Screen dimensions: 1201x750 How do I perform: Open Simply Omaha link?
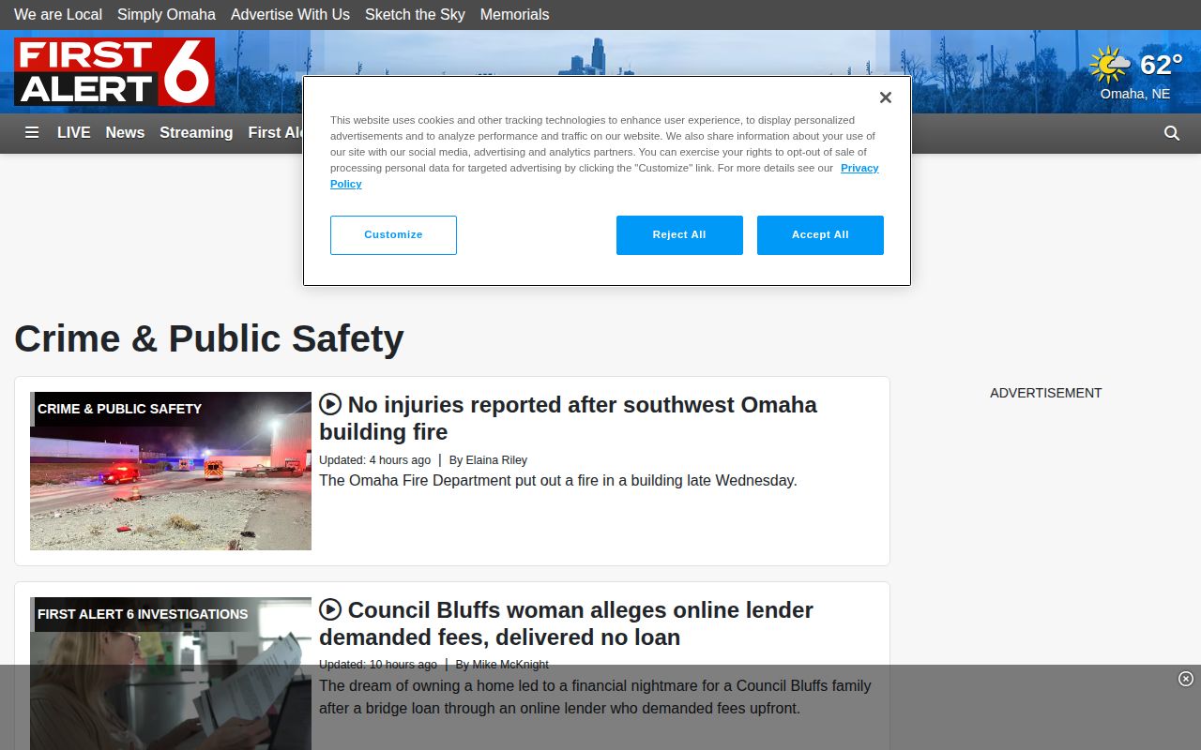(166, 15)
